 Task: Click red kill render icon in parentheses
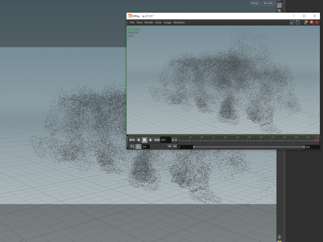[317, 22]
